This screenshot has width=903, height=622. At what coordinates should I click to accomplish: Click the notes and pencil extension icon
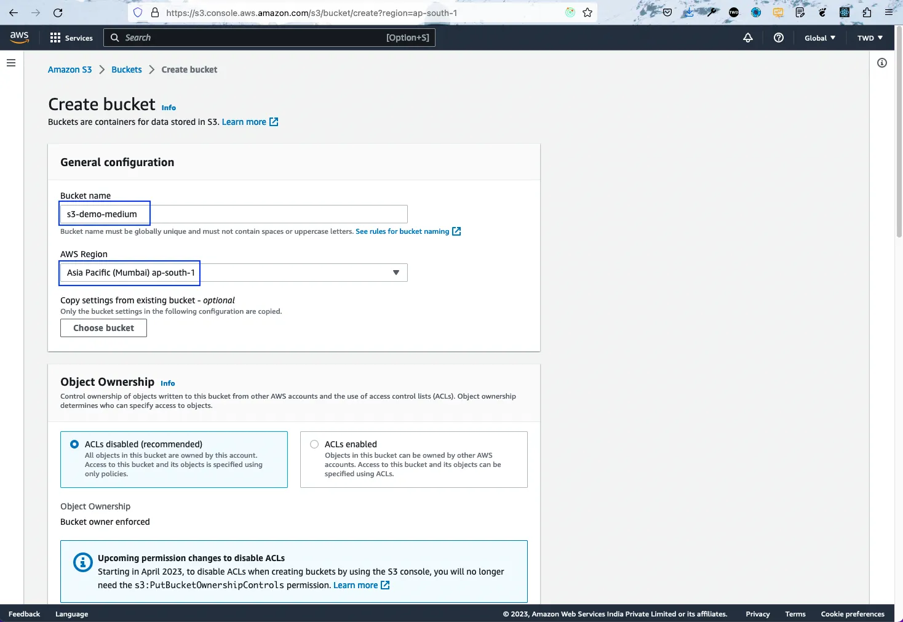(800, 12)
